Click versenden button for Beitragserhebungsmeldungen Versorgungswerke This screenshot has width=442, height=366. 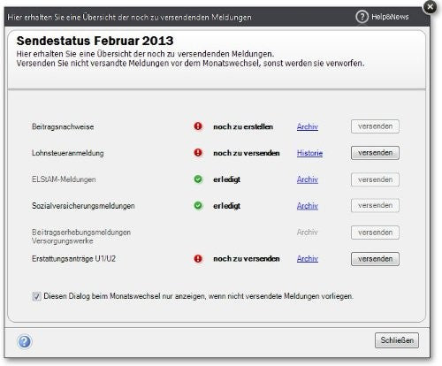pyautogui.click(x=375, y=233)
